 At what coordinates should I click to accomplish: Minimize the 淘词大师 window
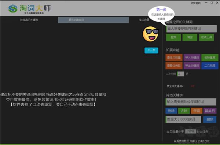pyautogui.click(x=206, y=3)
